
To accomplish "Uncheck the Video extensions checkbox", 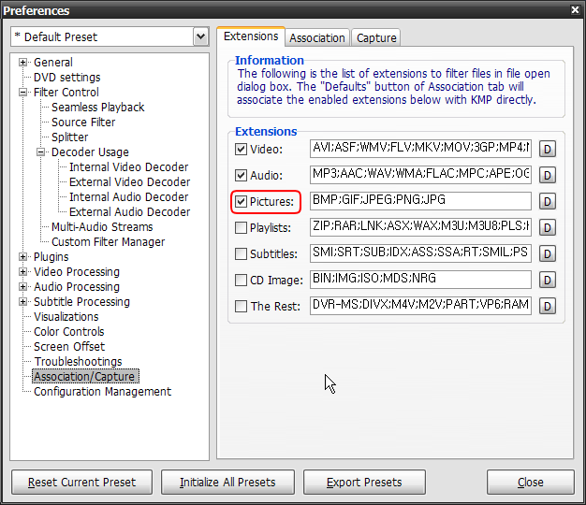I will (x=242, y=149).
